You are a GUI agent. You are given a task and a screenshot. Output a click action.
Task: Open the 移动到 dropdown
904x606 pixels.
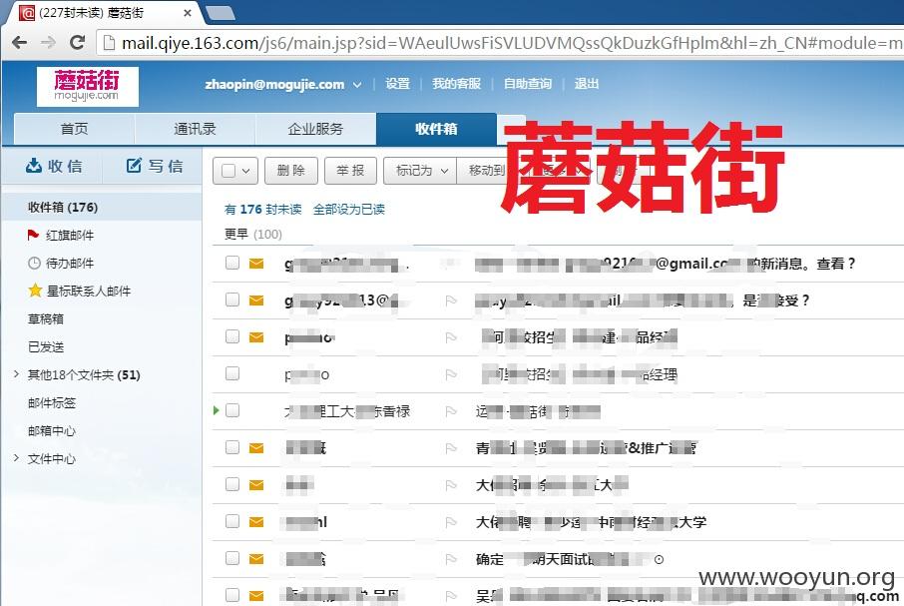(486, 171)
